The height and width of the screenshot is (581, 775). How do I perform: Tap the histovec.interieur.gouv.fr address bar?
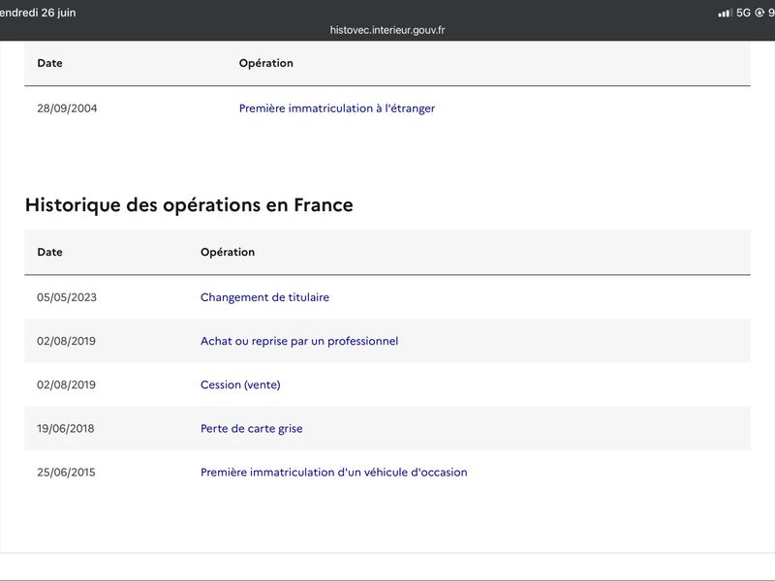387,30
